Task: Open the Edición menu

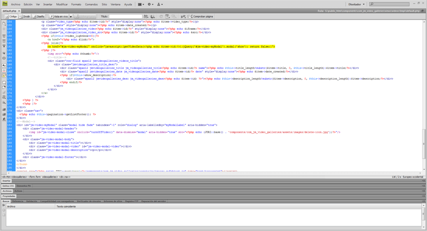Action: coord(28,4)
